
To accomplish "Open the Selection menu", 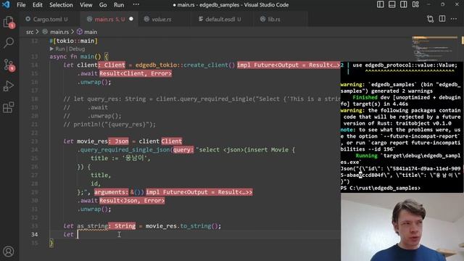I will [61, 5].
